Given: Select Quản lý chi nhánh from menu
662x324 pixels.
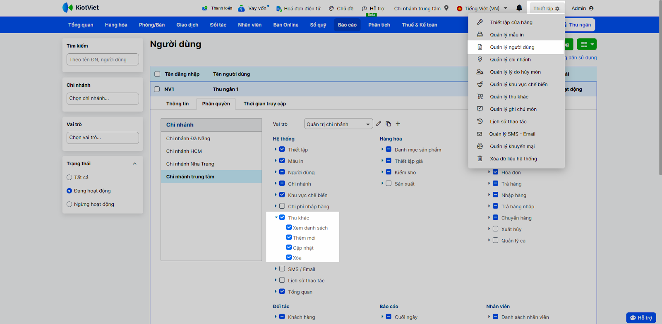Looking at the screenshot, I should click(510, 60).
